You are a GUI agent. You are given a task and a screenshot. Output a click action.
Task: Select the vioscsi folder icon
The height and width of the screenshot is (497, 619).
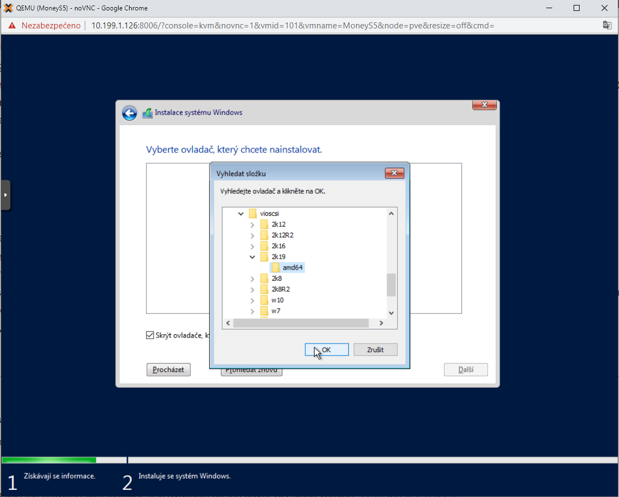[253, 214]
